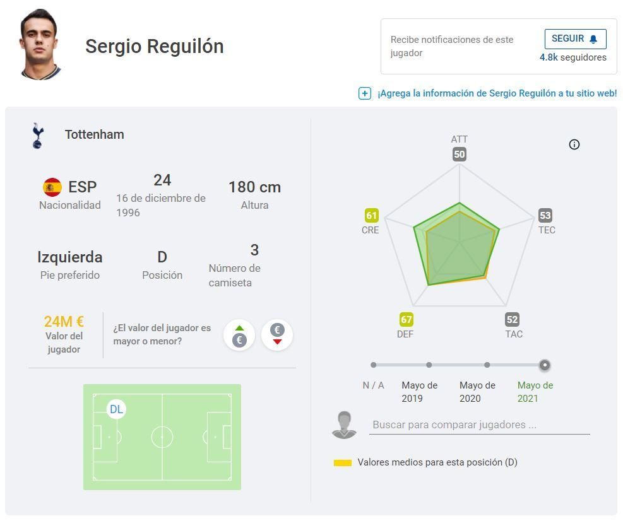Screen dimensions: 623x521
Task: Click the info icon beside radar chart
Action: click(574, 144)
